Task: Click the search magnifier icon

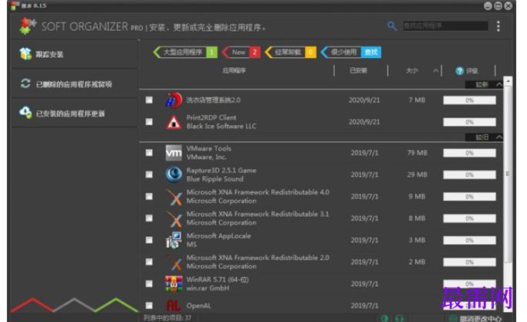Action: [x=392, y=26]
